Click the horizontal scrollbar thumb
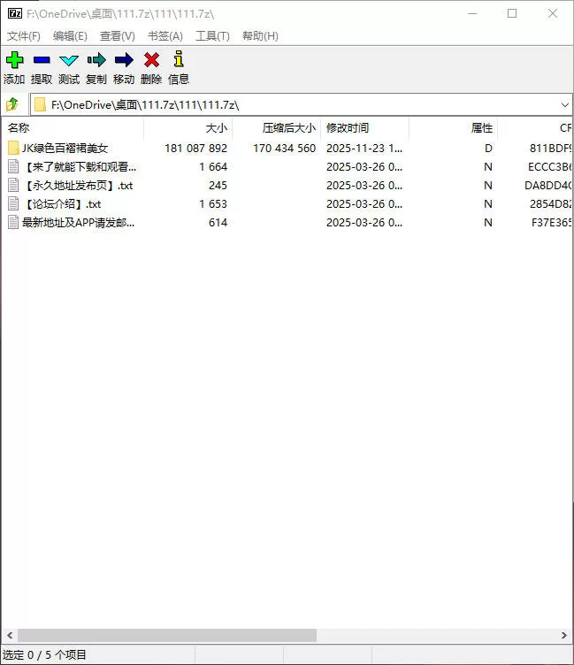Screen dimensions: 574x665 click(167, 635)
